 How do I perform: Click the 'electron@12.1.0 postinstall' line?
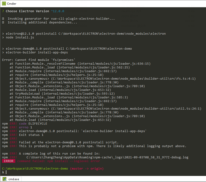(x=84, y=34)
